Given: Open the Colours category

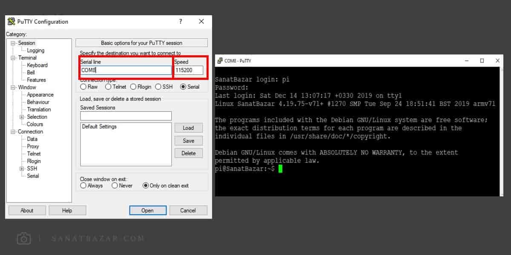Looking at the screenshot, I should (35, 124).
